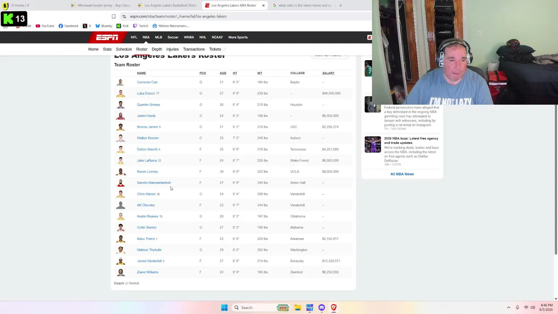
Task: Close the Los Angeles Lakers NBA Roster tab
Action: tap(263, 5)
